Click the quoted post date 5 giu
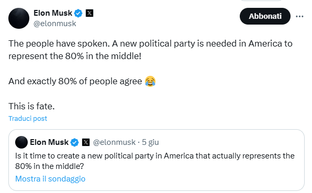312x193 pixels. click(150, 142)
